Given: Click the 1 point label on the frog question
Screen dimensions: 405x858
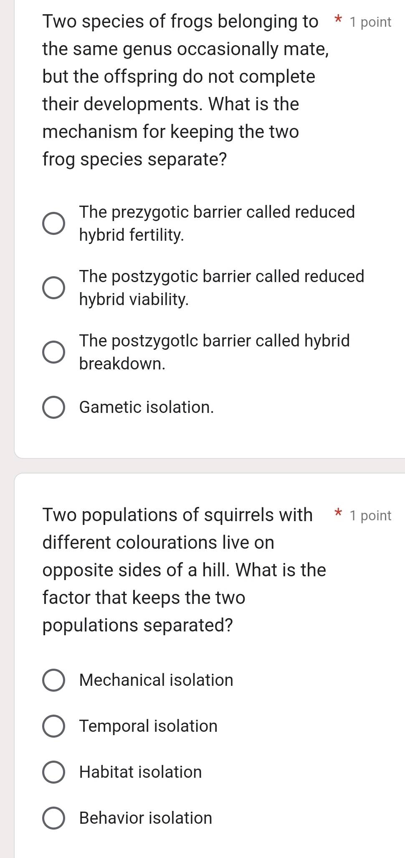Looking at the screenshot, I should 370,22.
